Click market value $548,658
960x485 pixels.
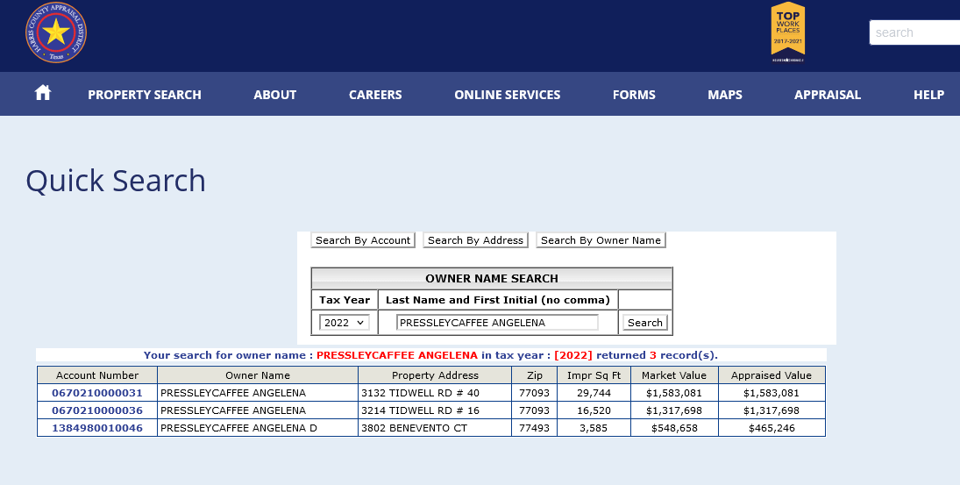point(674,428)
